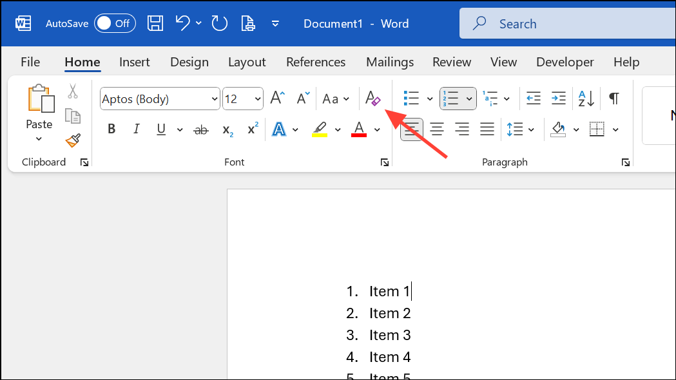The width and height of the screenshot is (676, 380).
Task: Switch to the Design tab
Action: 189,61
